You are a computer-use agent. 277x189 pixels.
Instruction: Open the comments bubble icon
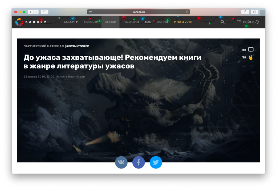(x=251, y=50)
